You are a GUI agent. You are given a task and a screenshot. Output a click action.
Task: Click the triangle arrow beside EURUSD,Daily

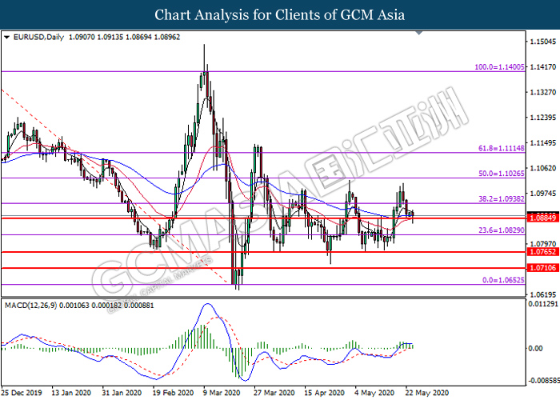[x=7, y=37]
